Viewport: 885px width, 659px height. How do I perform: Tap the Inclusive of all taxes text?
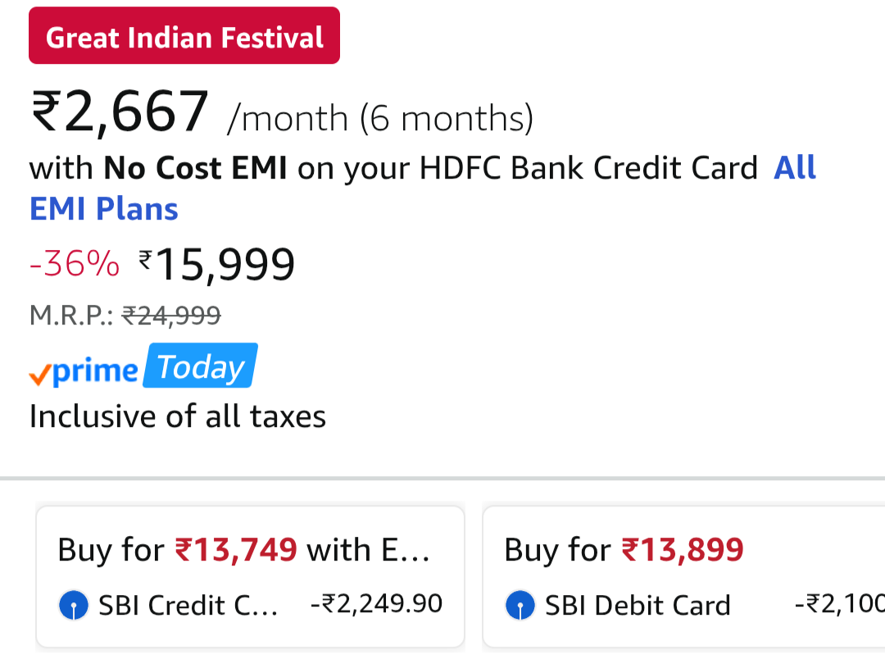point(178,416)
